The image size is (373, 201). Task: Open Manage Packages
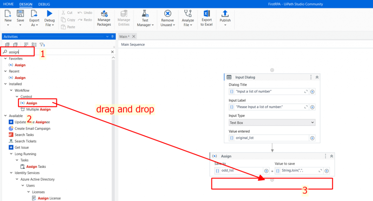pyautogui.click(x=104, y=18)
